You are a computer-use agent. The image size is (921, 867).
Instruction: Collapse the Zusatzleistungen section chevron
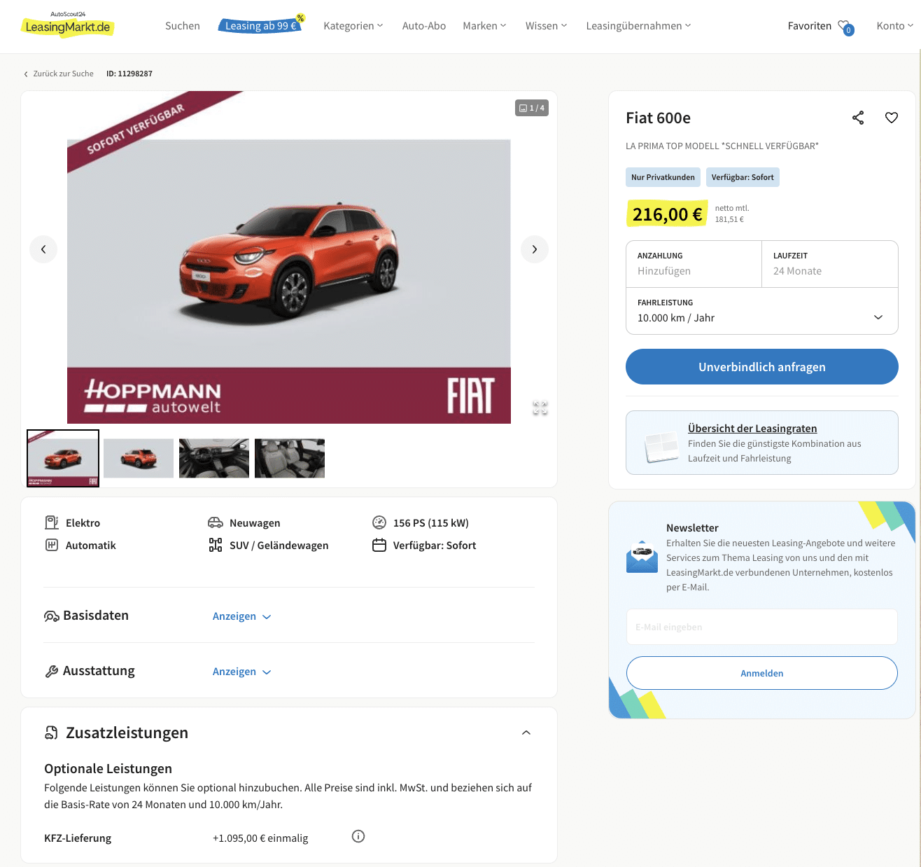[x=526, y=733]
